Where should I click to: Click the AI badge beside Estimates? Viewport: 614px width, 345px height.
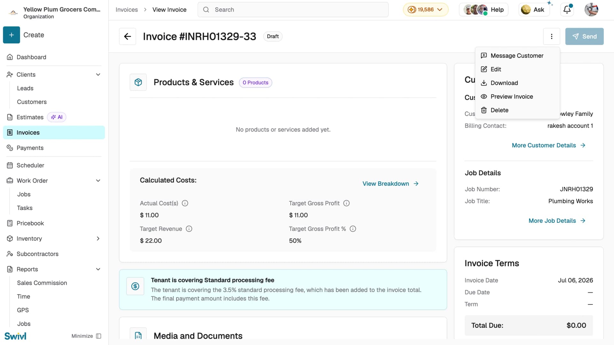[57, 117]
